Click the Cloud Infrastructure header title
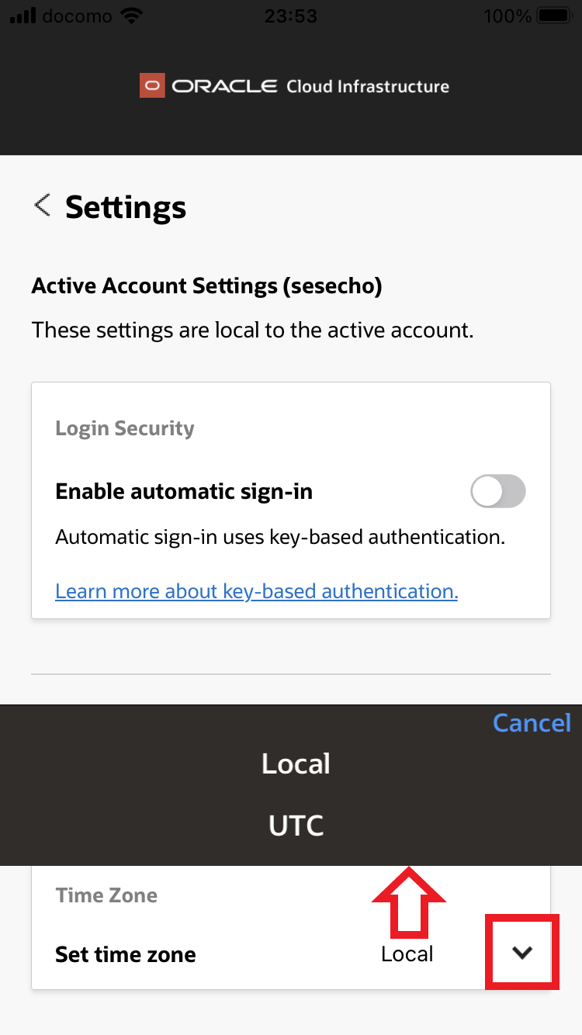Image resolution: width=582 pixels, height=1035 pixels. click(x=367, y=86)
